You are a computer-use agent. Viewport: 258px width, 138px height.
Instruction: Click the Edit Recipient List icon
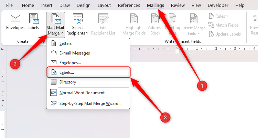103,19
